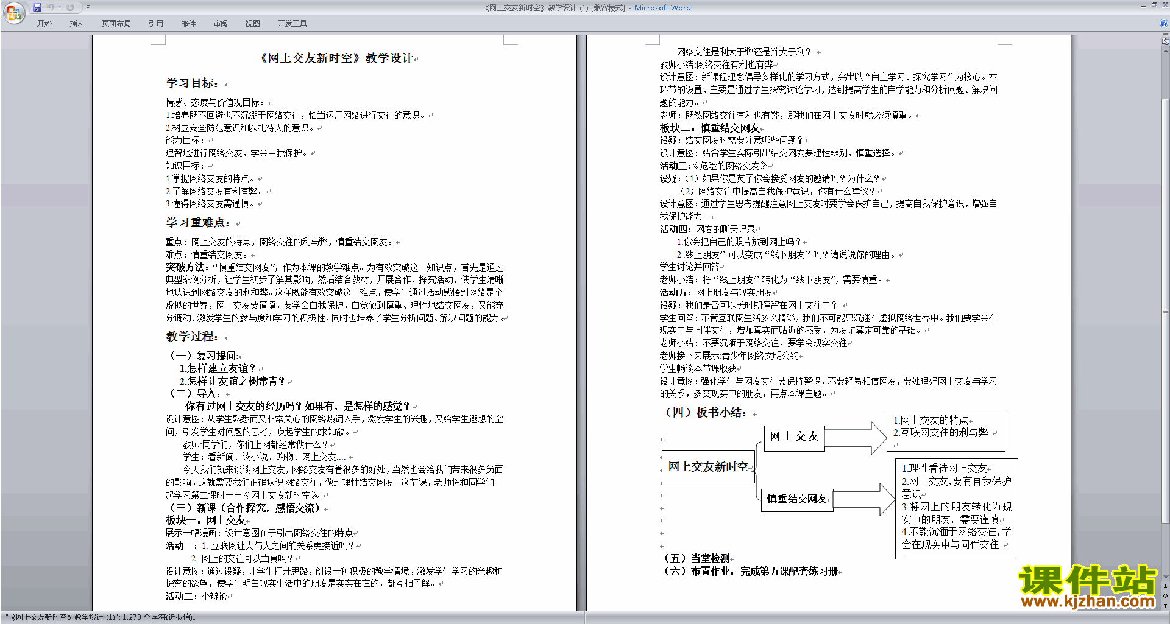This screenshot has height=624, width=1170.
Task: Click the line 2.怎样让友谊之树常青?
Action: tap(232, 381)
